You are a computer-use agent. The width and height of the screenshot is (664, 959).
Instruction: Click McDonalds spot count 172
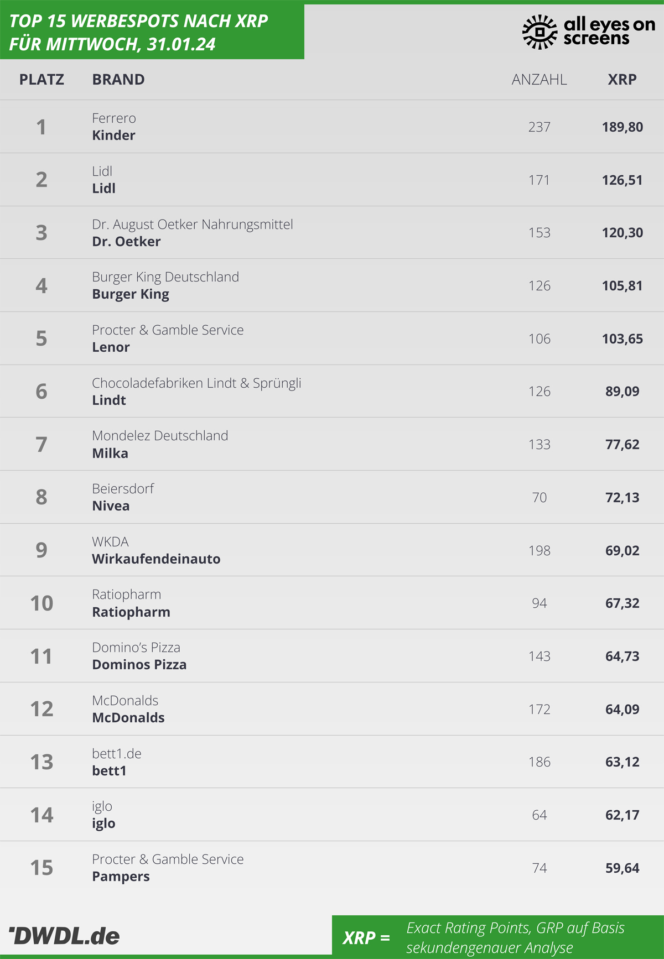539,710
